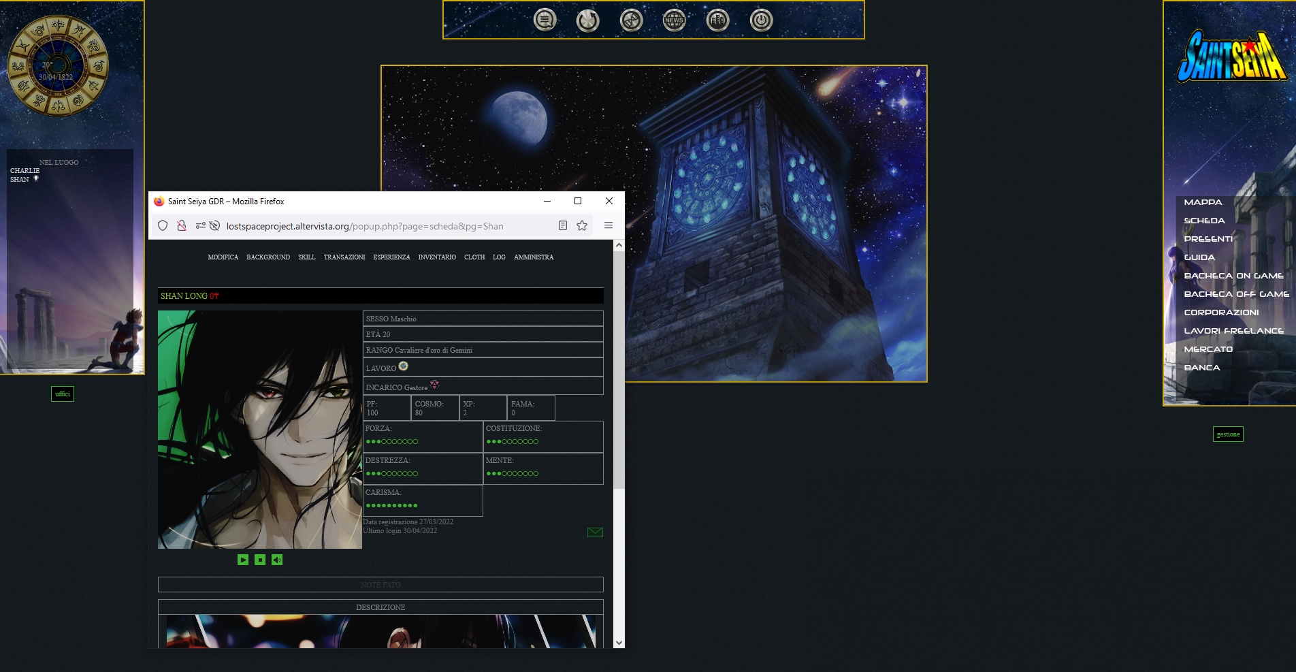Click the green gestione button
Screen dimensions: 1296x672
(1228, 434)
